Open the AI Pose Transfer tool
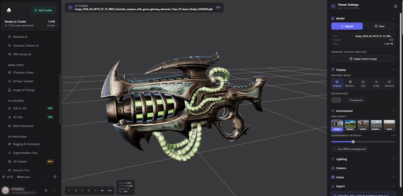 [23, 81]
